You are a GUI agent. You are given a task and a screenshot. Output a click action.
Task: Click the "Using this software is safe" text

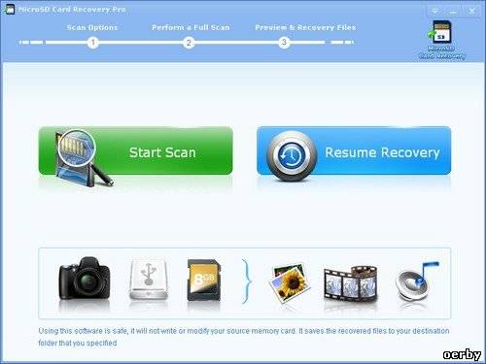tap(244, 337)
